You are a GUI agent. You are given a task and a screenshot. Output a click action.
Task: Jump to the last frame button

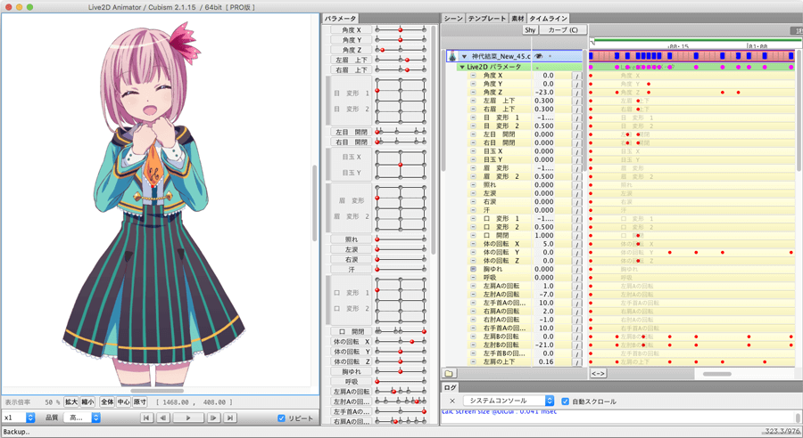(x=230, y=418)
